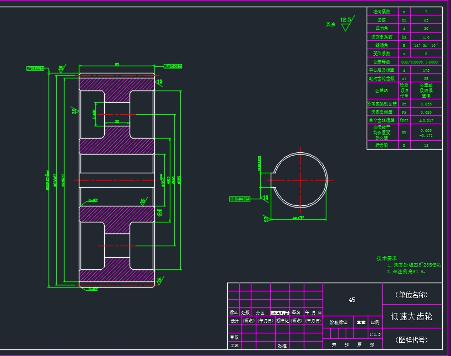The image size is (451, 356).
Task: Click the center distance value 175
Action: (426, 70)
